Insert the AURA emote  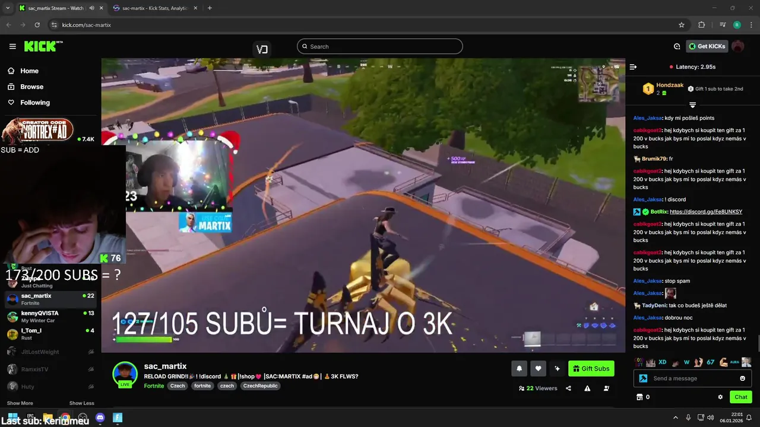[735, 362]
